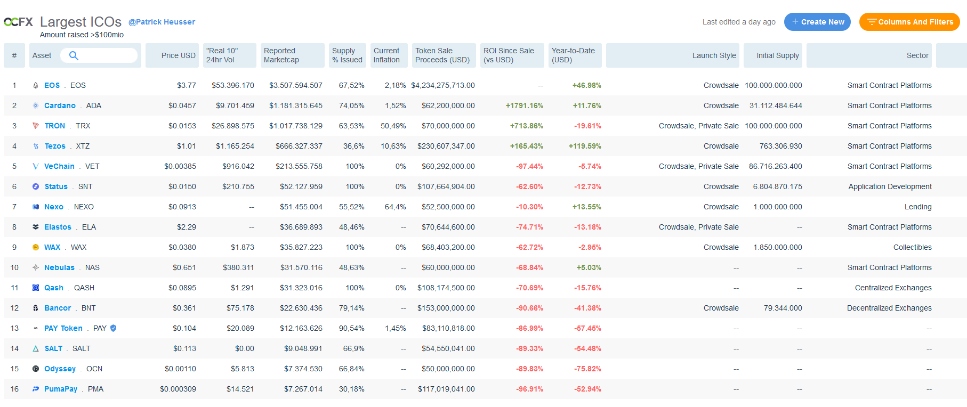Click the WAX coin icon
Image resolution: width=967 pixels, height=407 pixels.
tap(36, 247)
